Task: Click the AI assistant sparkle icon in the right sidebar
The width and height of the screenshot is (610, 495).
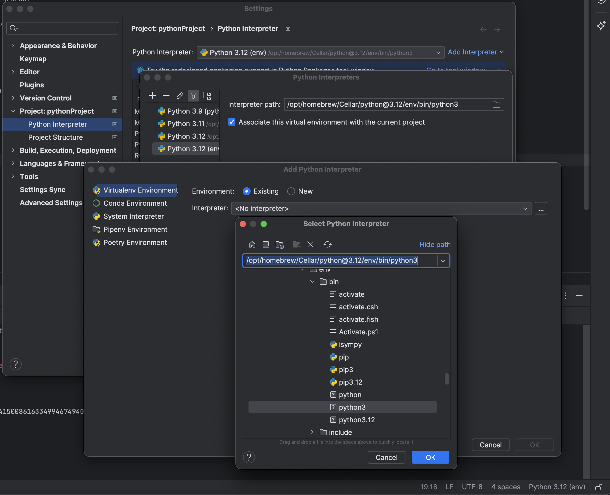Action: [601, 26]
